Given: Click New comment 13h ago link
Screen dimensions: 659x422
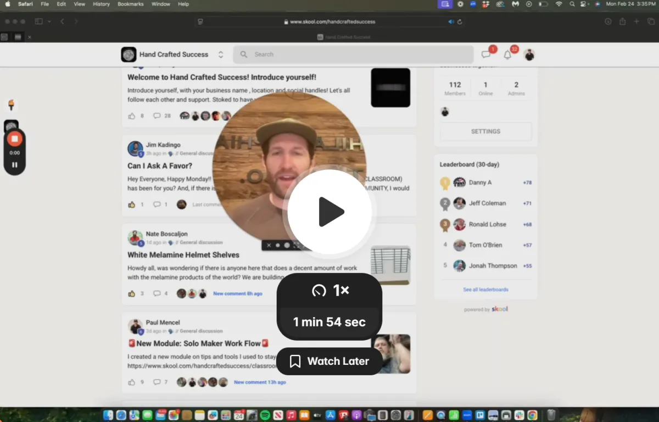Looking at the screenshot, I should click(260, 382).
